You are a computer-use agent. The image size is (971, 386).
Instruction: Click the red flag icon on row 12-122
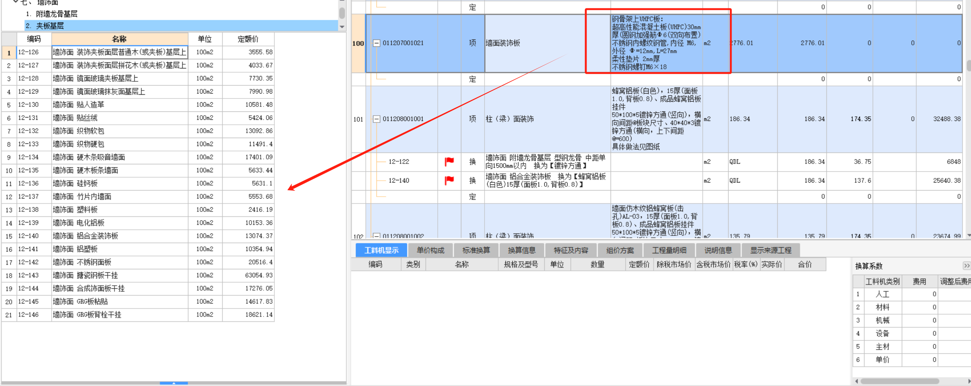click(449, 162)
